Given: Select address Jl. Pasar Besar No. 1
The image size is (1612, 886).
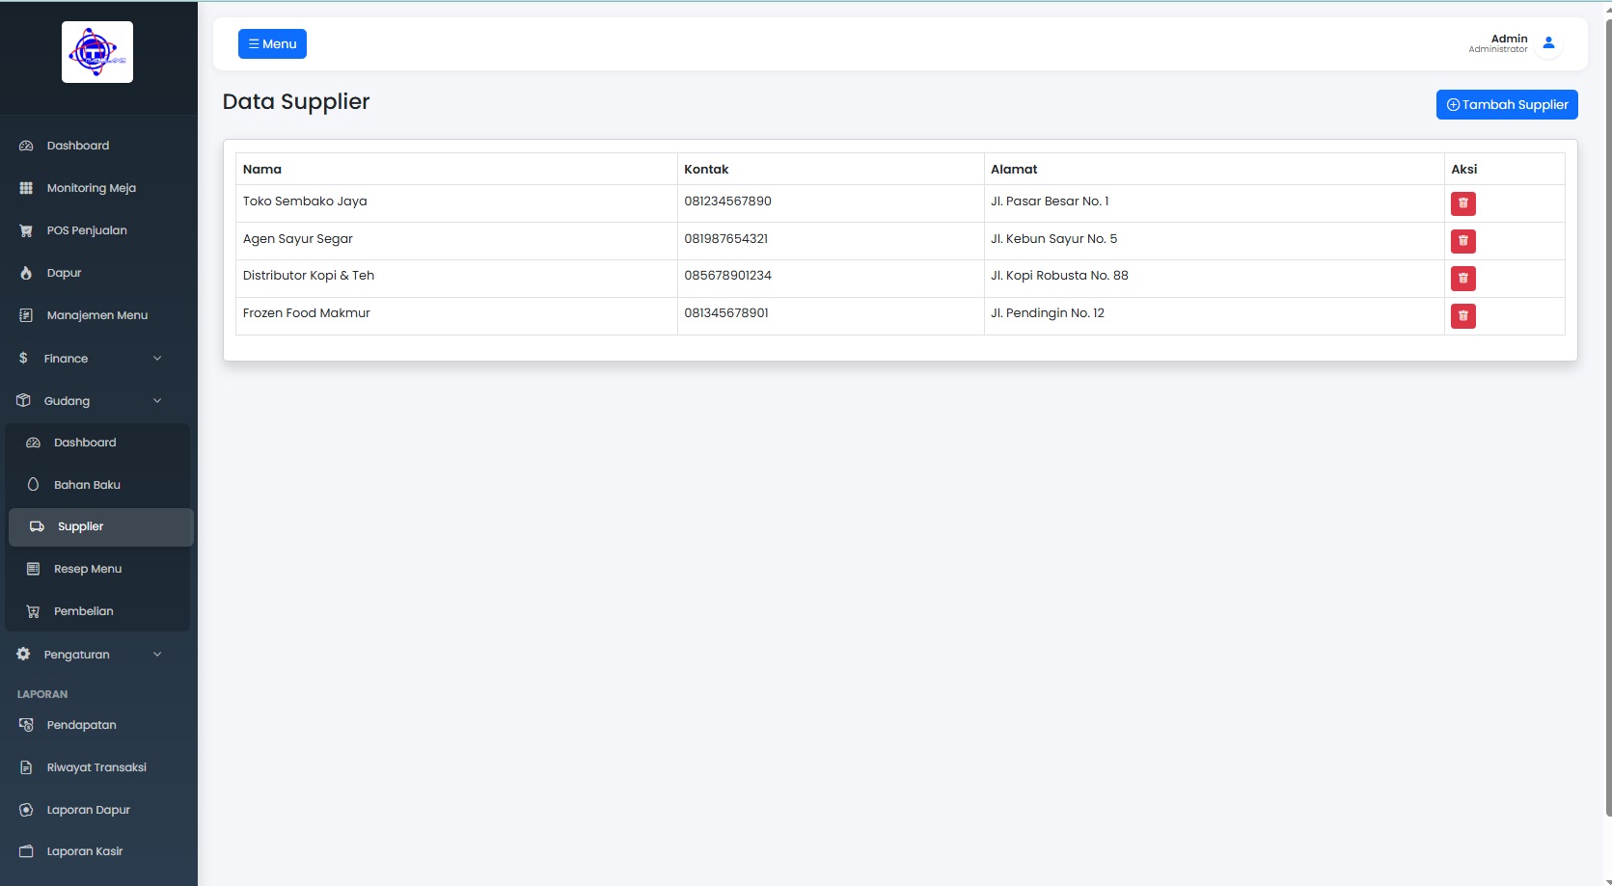Looking at the screenshot, I should click(x=1050, y=201).
